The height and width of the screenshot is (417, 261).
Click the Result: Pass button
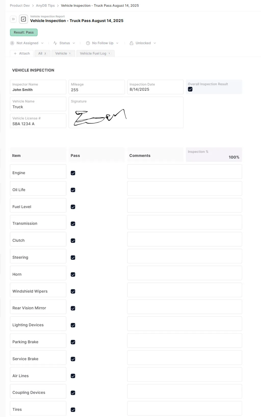tap(24, 32)
